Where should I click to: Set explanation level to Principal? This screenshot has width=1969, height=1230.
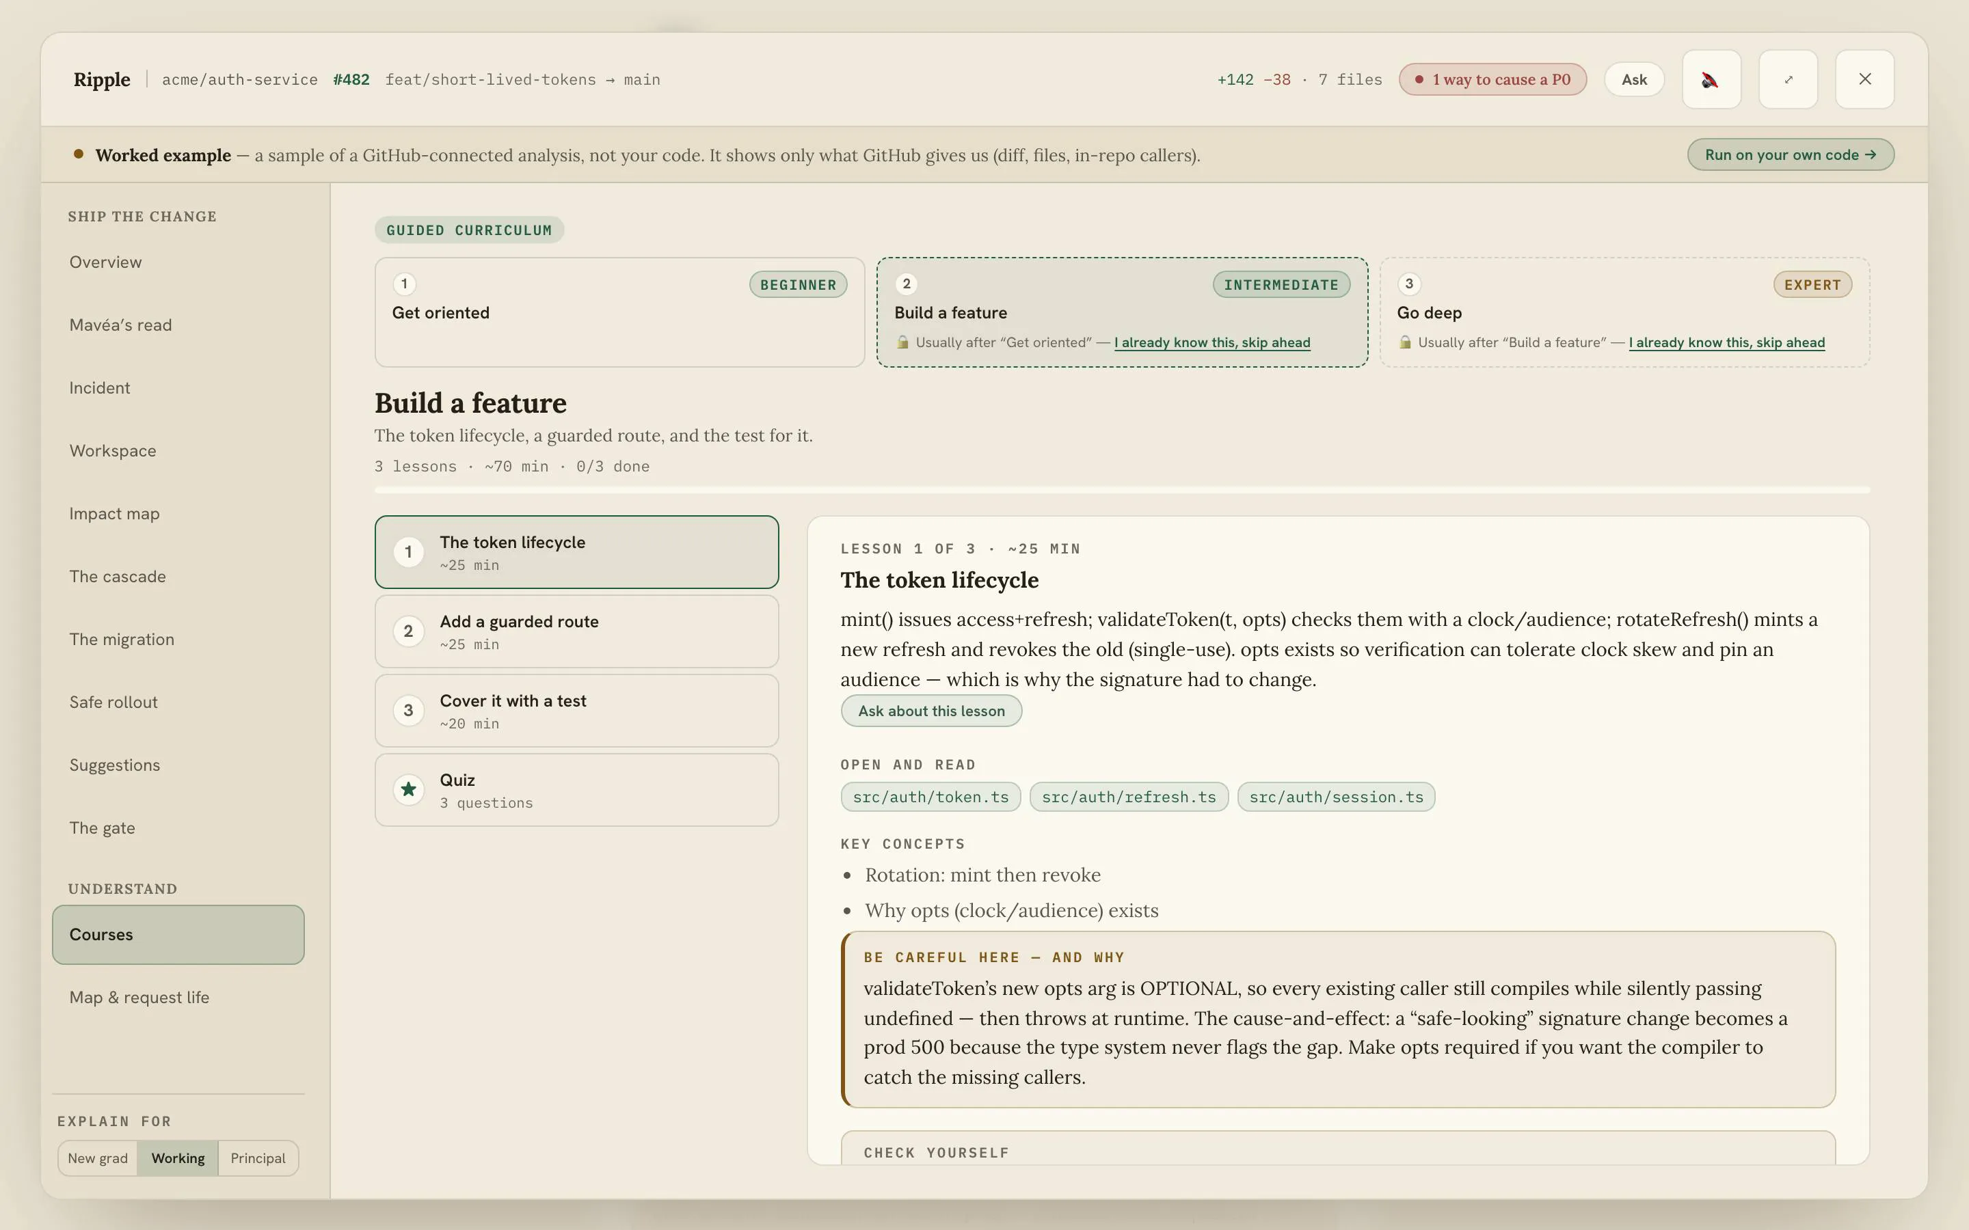tap(258, 1158)
